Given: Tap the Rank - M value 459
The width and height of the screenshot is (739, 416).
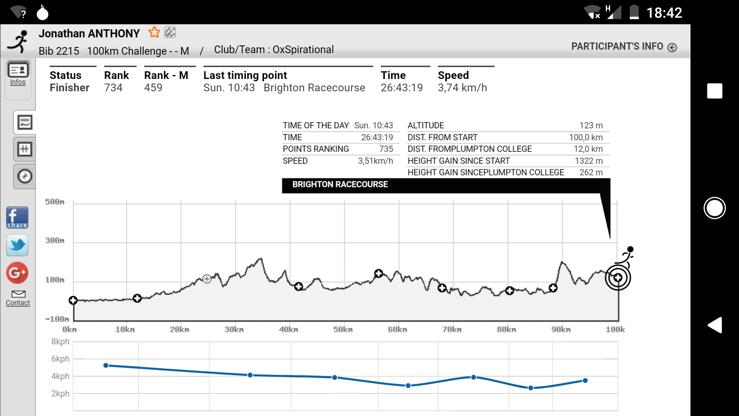Looking at the screenshot, I should [153, 88].
